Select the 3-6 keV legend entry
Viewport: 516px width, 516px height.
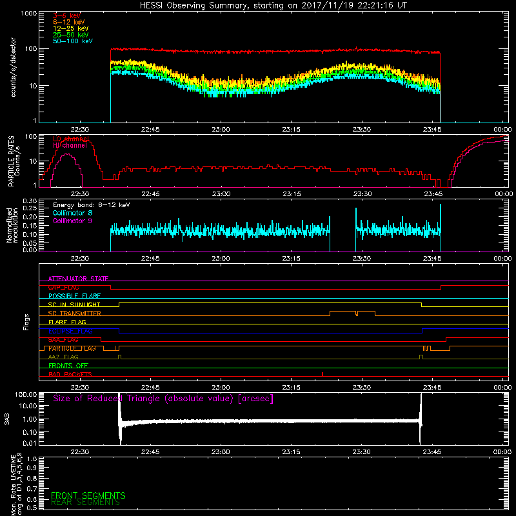click(x=67, y=15)
